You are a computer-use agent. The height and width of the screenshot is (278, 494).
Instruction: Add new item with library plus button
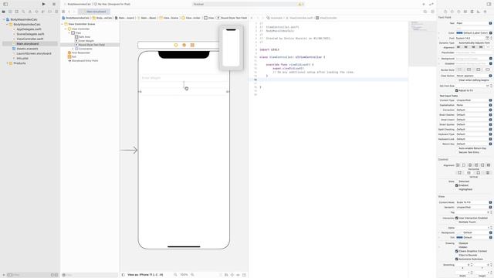424,4
